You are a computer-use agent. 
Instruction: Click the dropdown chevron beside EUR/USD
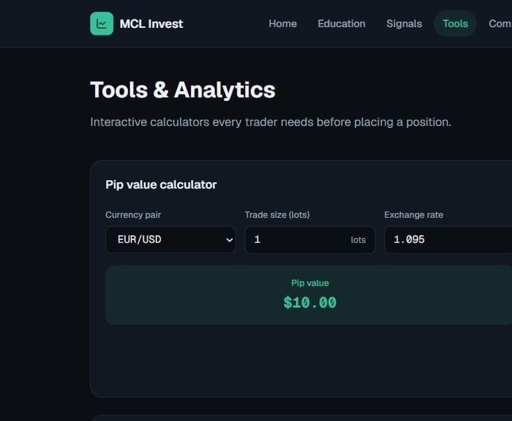[229, 240]
